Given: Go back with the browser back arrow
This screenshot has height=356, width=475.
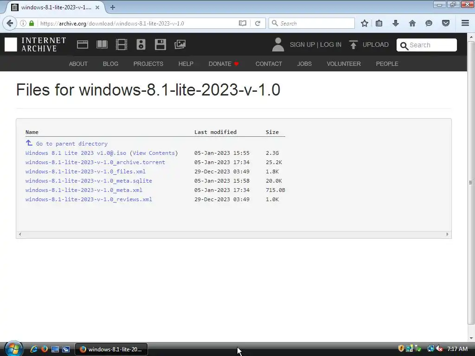Looking at the screenshot, I should pyautogui.click(x=10, y=23).
